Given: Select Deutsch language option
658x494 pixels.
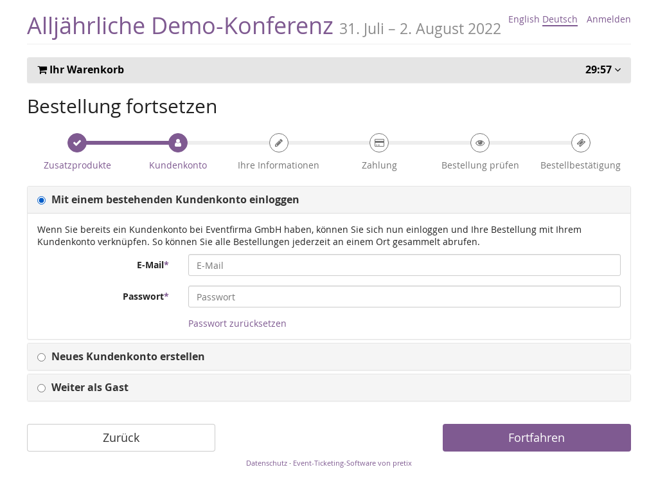Looking at the screenshot, I should [x=560, y=19].
